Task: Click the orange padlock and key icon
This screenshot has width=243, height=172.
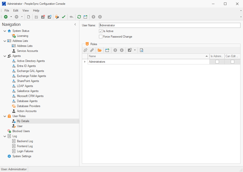Action: pos(57,17)
